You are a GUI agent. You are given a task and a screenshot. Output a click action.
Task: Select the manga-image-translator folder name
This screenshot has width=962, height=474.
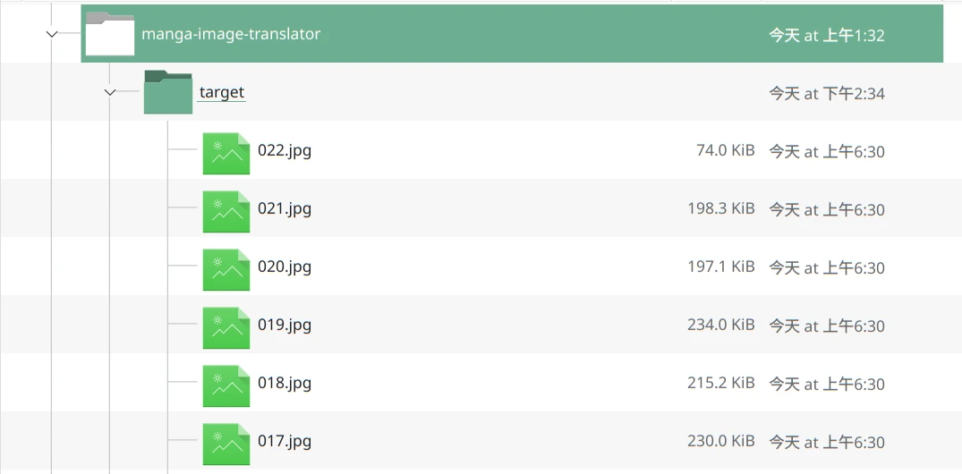coord(231,35)
